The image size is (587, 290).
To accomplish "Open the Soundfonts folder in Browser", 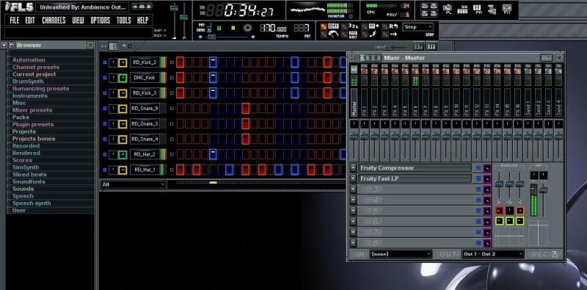I will point(29,182).
